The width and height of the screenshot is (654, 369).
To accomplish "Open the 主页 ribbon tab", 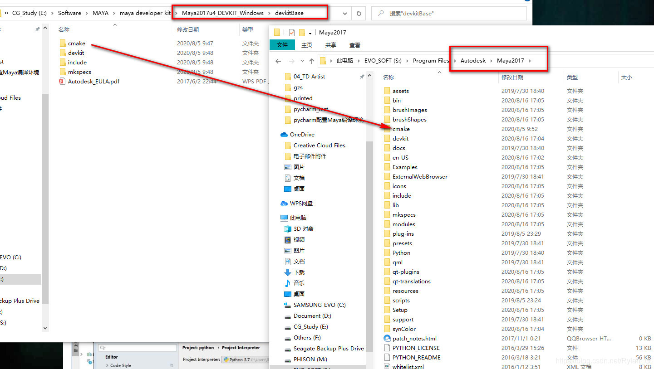I will [307, 45].
